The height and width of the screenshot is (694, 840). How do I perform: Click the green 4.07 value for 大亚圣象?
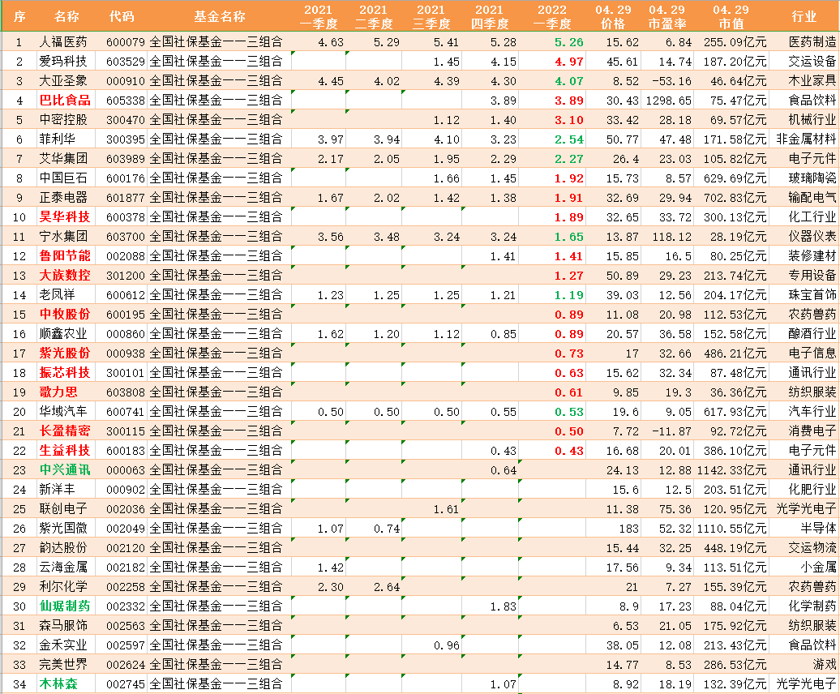click(x=569, y=81)
